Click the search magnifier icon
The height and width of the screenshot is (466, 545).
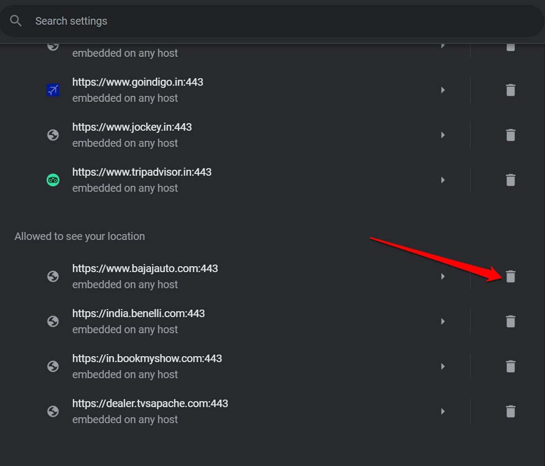(16, 21)
